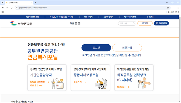Image resolution: width=181 pixels, height=103 pixels.
Task: View site information icon in address bar
Action: 17,8
